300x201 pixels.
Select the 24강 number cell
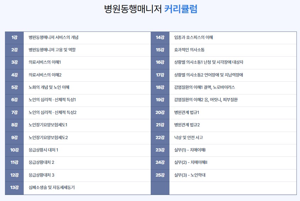pos(160,162)
